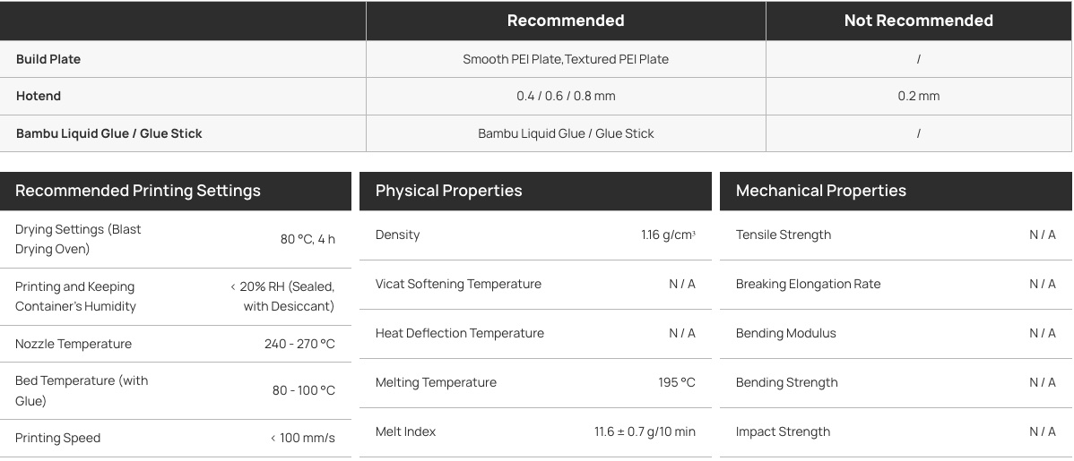Screen dimensions: 1074x461
Task: Click the Printing Speed row label
Action: click(57, 438)
